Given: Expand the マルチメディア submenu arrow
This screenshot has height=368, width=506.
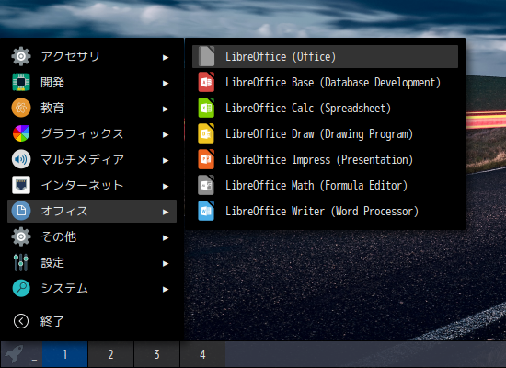Looking at the screenshot, I should [x=166, y=160].
